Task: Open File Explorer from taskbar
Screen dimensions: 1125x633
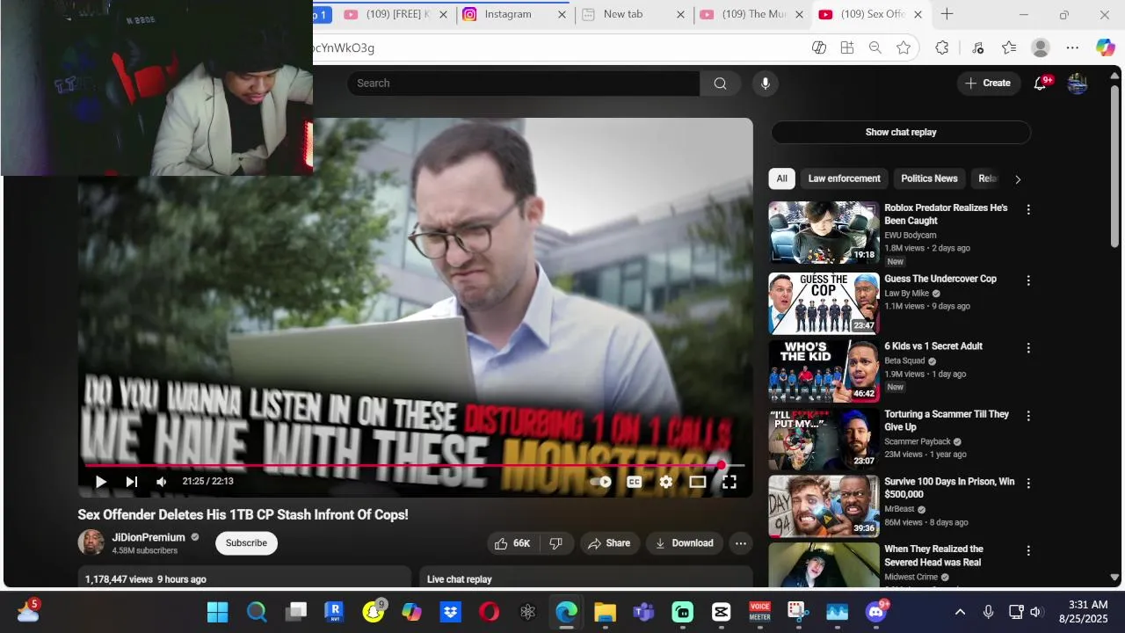Action: [605, 612]
